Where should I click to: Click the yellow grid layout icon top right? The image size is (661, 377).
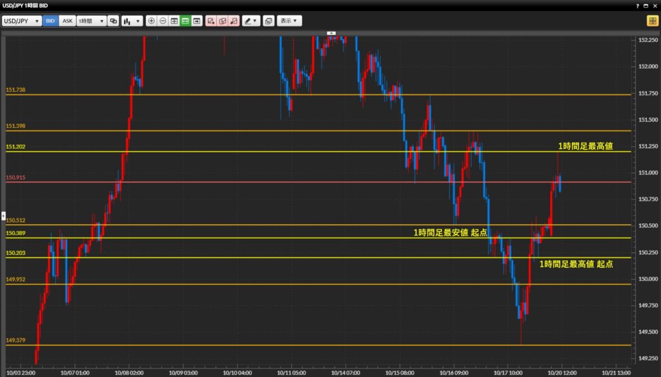(x=651, y=21)
